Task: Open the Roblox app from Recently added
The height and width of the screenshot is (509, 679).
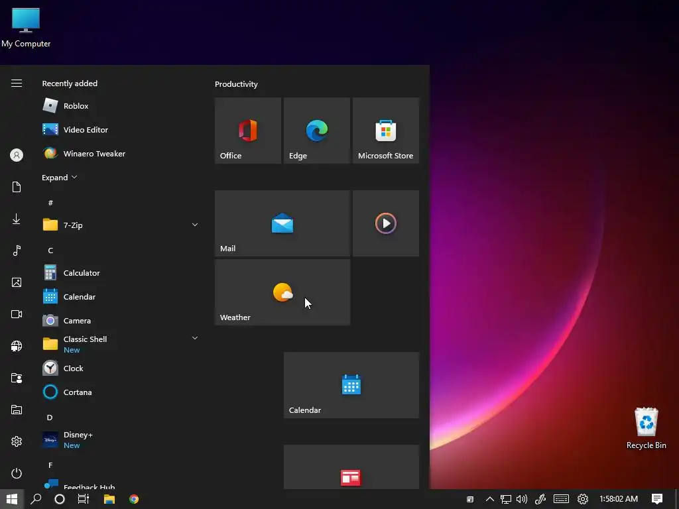Action: click(121, 105)
